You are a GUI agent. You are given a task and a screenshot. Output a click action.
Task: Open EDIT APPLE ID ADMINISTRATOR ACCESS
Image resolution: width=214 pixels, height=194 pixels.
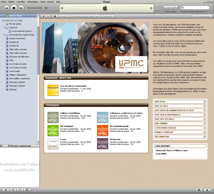click(x=180, y=110)
